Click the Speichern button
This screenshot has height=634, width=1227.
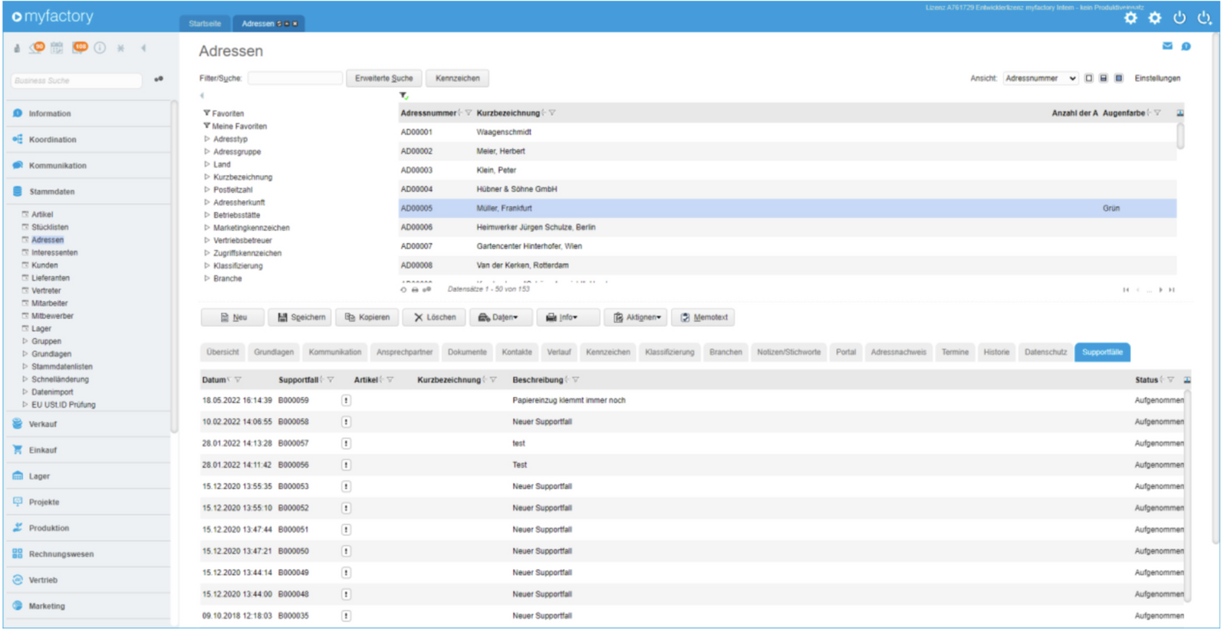point(301,317)
